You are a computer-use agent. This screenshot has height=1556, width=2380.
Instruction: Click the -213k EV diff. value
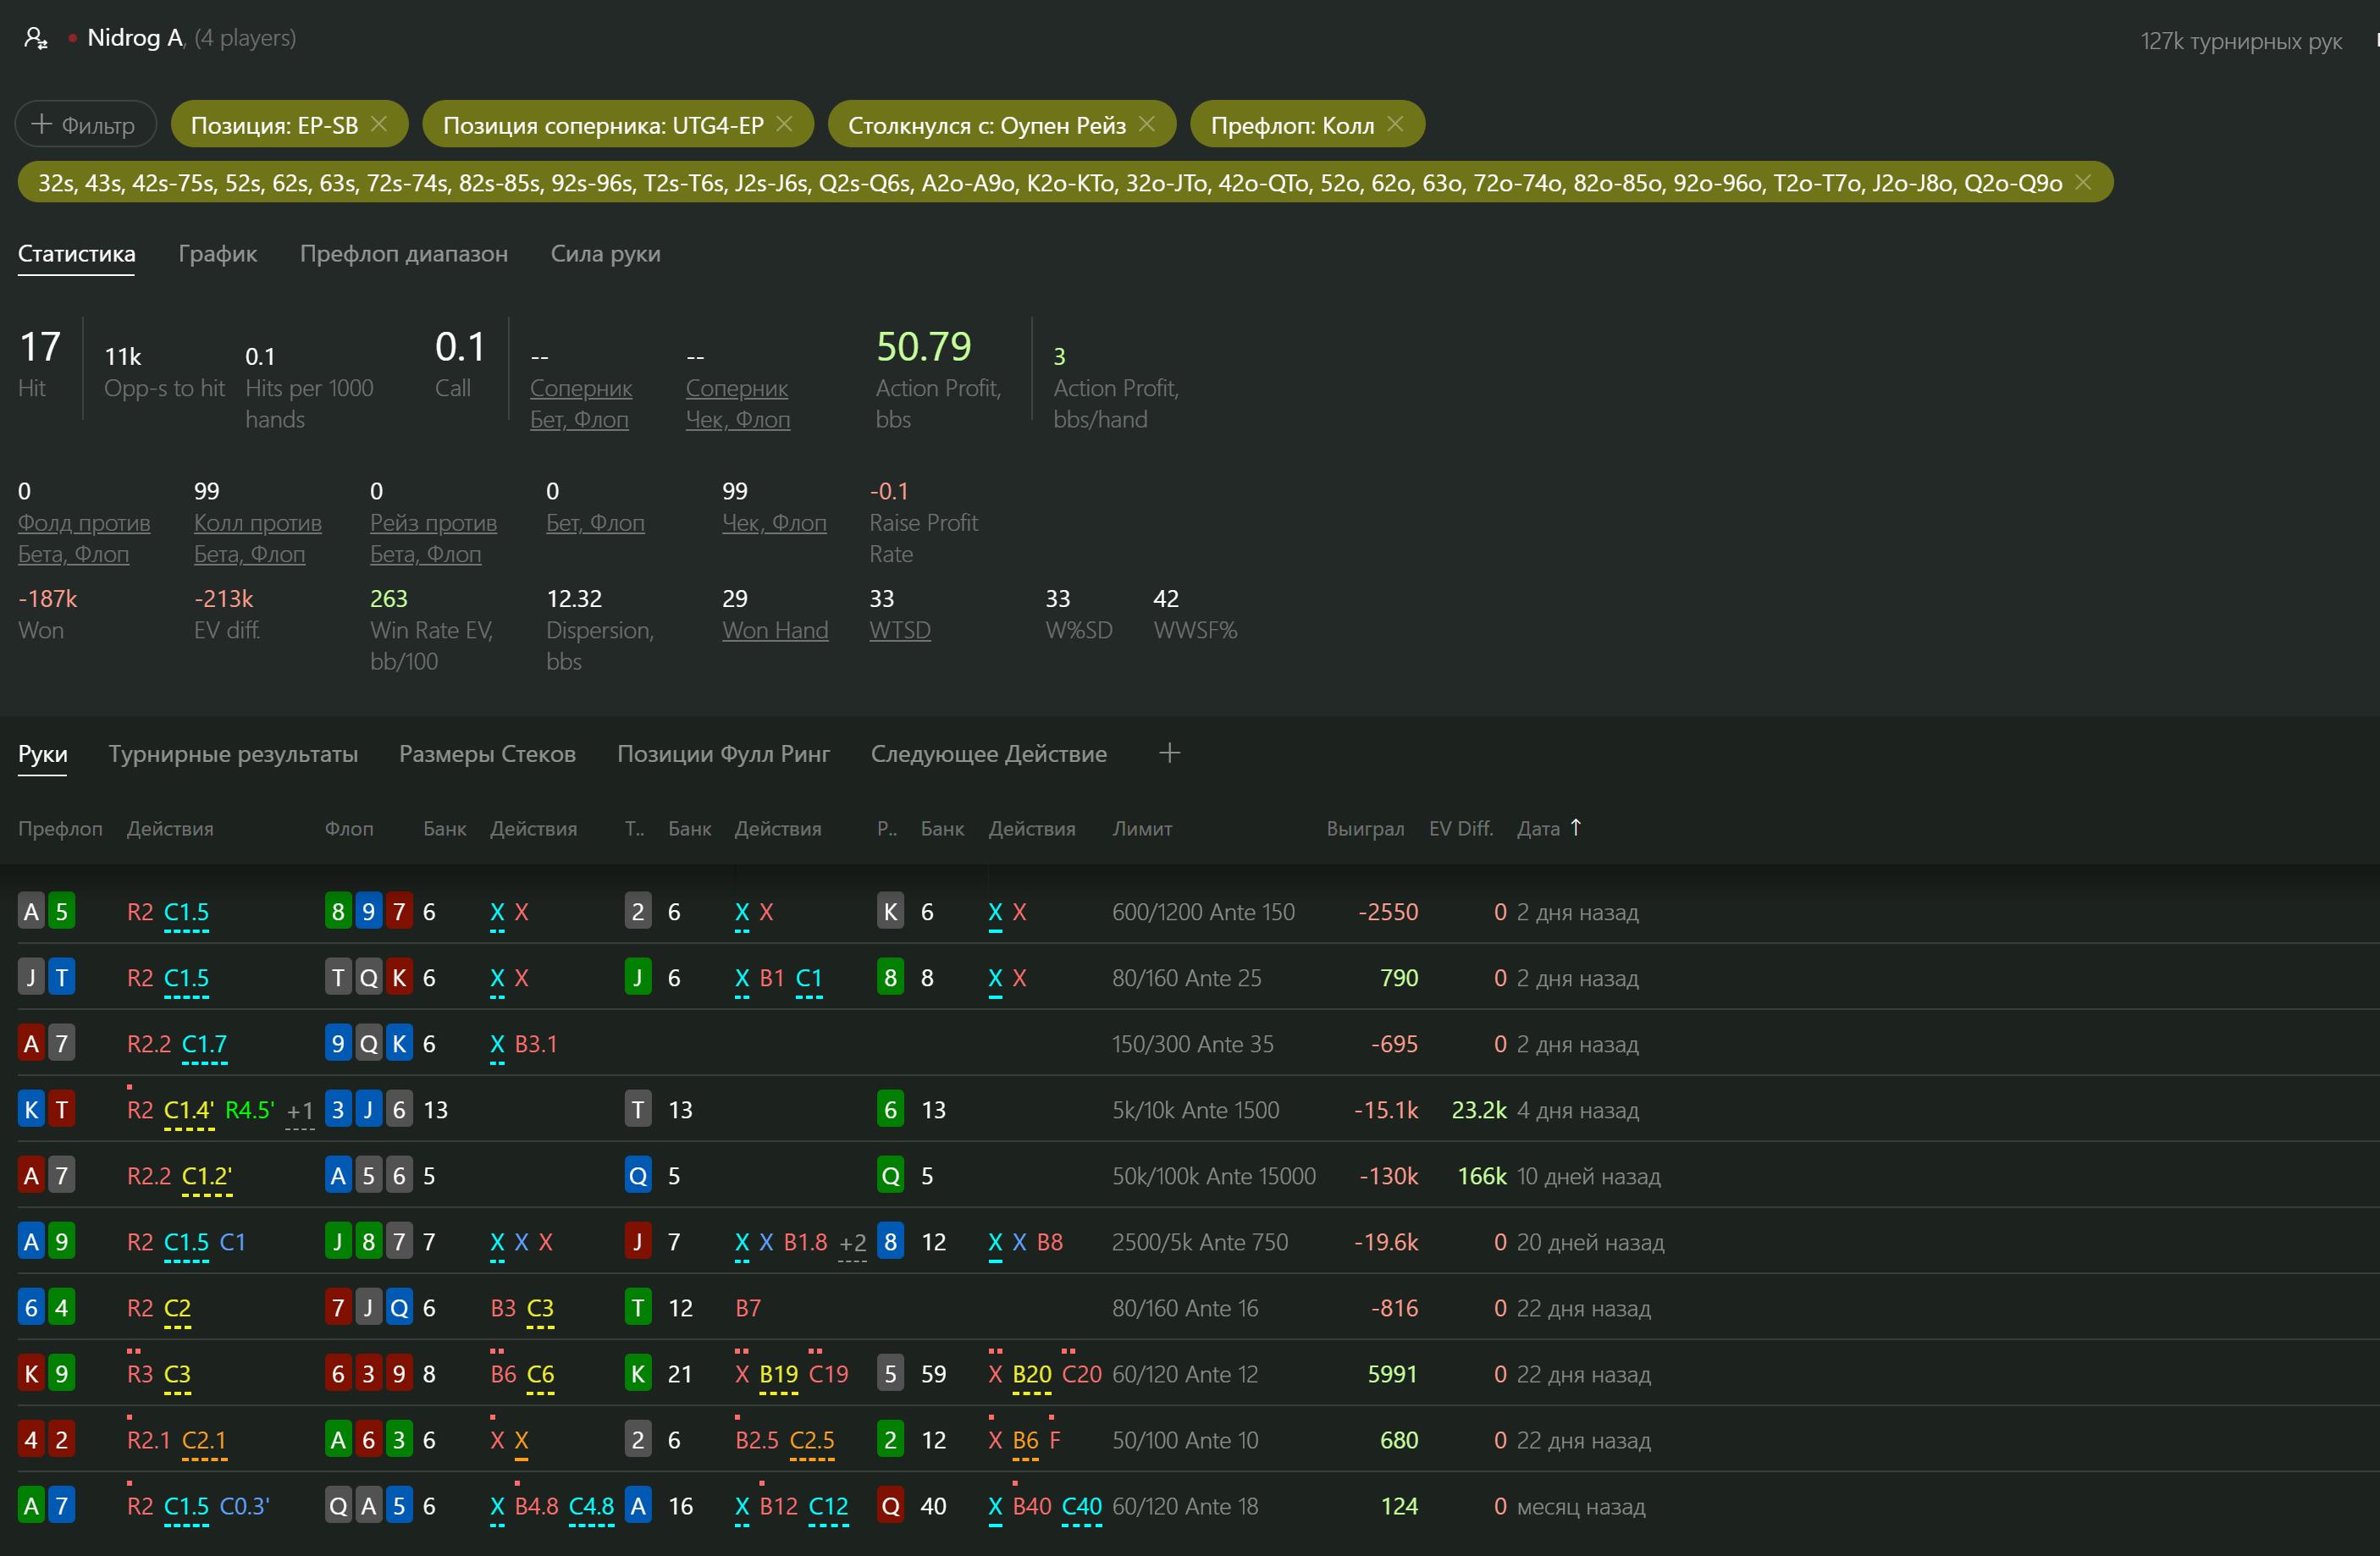point(224,599)
